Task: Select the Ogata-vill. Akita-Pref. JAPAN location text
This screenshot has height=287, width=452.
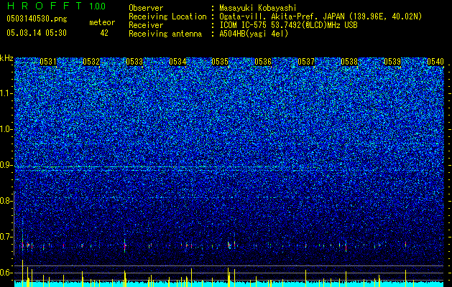Action: pos(320,17)
